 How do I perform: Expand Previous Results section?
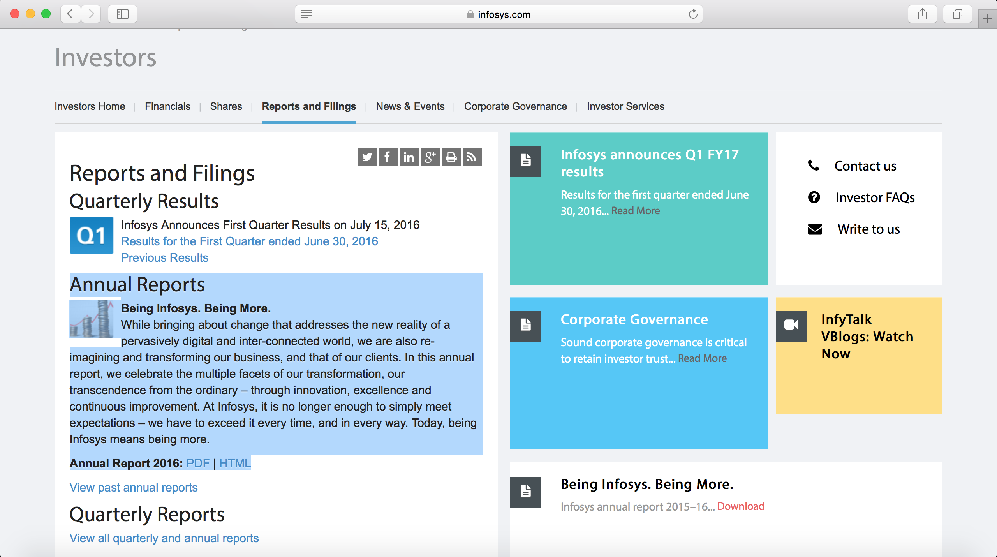coord(164,257)
